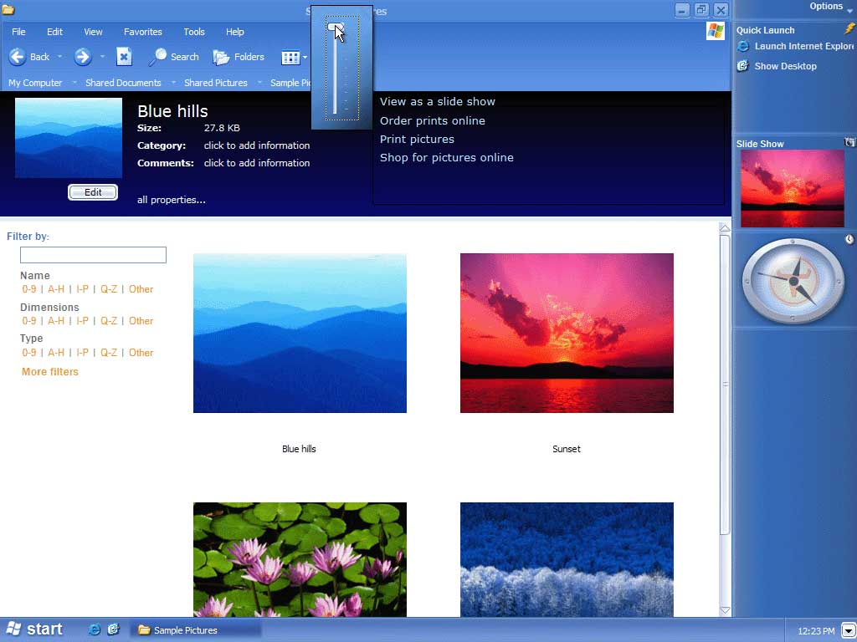Open the Views dropdown arrow in toolbar

click(x=305, y=58)
